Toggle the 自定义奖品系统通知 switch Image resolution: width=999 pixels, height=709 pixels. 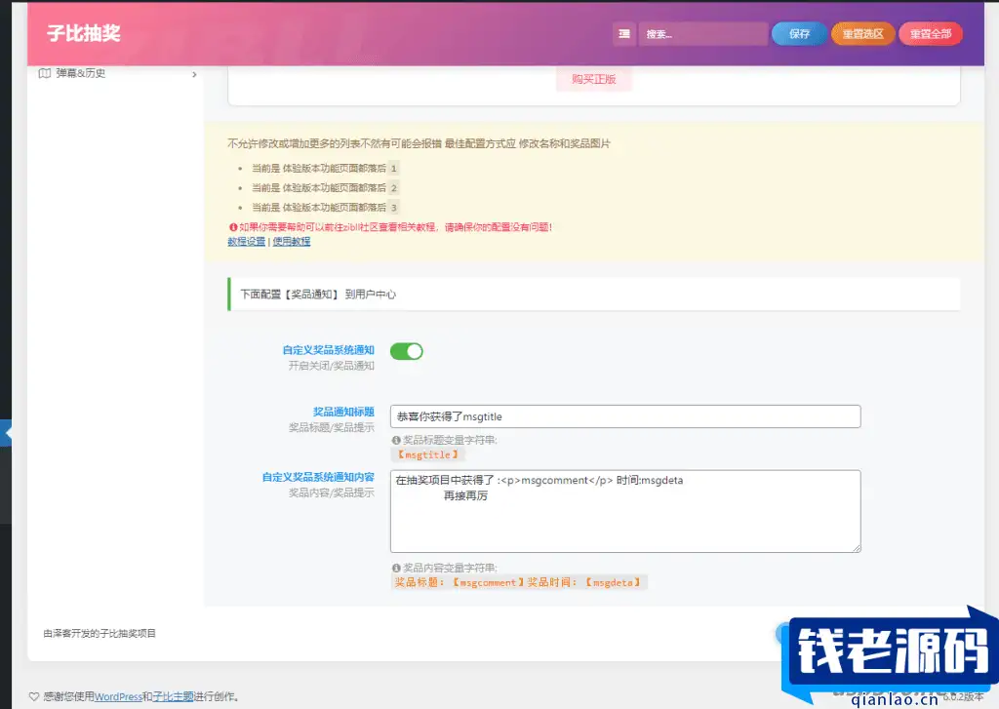(x=407, y=351)
